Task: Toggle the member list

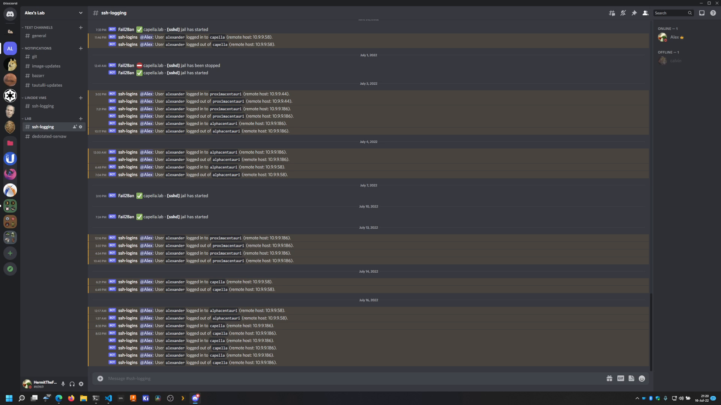Action: 646,13
